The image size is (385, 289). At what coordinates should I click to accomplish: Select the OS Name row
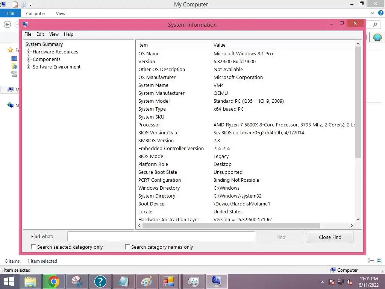tap(245, 53)
